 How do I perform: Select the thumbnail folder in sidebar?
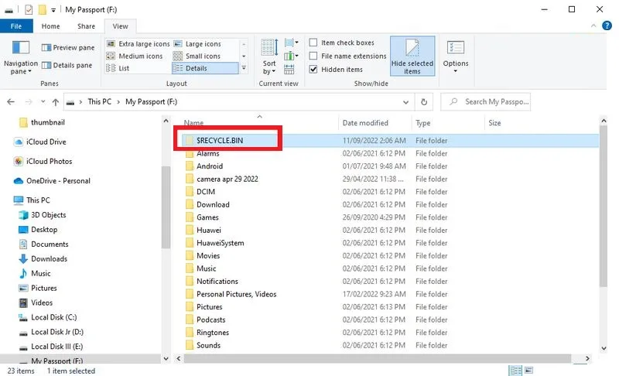click(47, 122)
